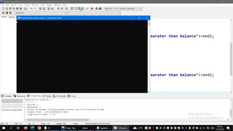
Task: Open the TDM-GCC compiler set dropdown
Action: click(141, 9)
